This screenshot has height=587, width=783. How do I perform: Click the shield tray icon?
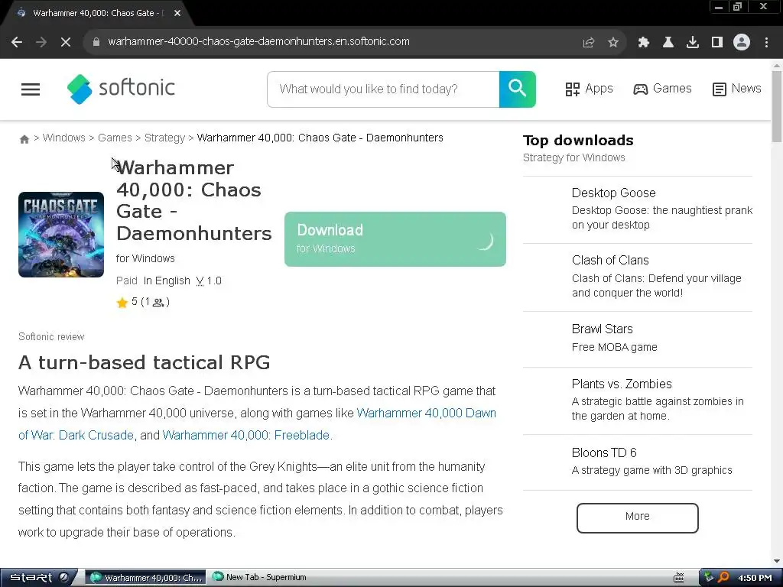[709, 577]
